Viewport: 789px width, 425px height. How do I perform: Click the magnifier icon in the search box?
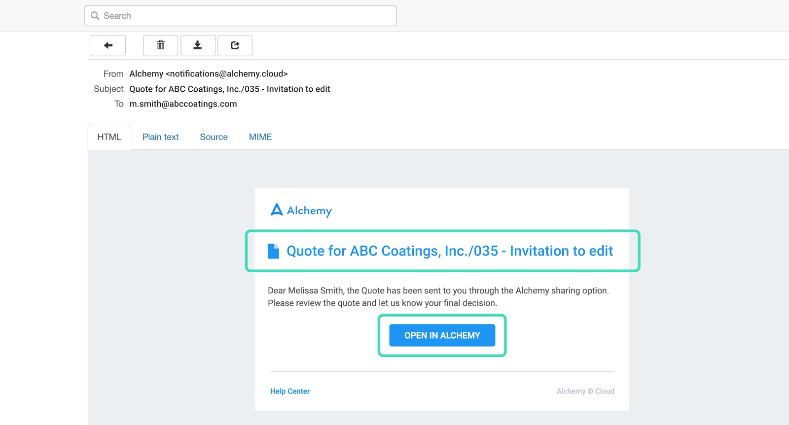click(x=95, y=16)
